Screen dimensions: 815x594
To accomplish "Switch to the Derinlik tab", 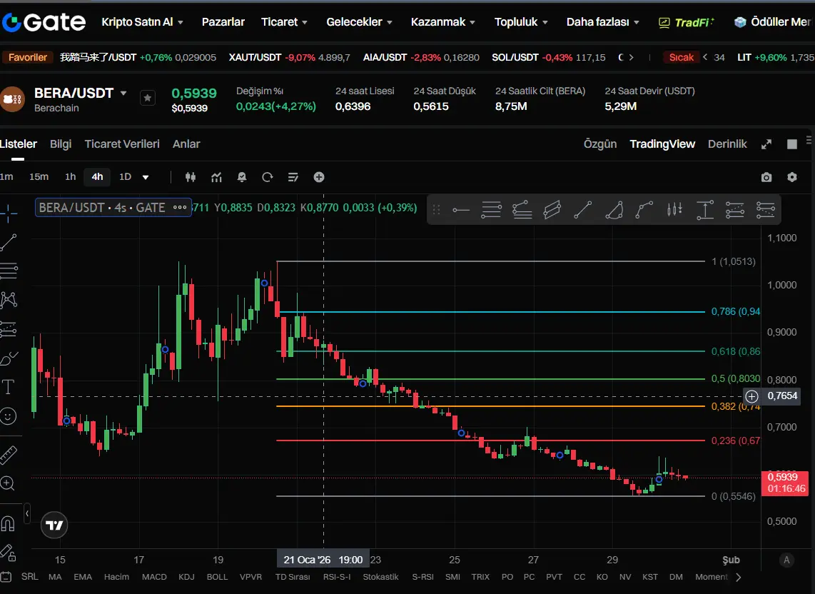I will (727, 144).
